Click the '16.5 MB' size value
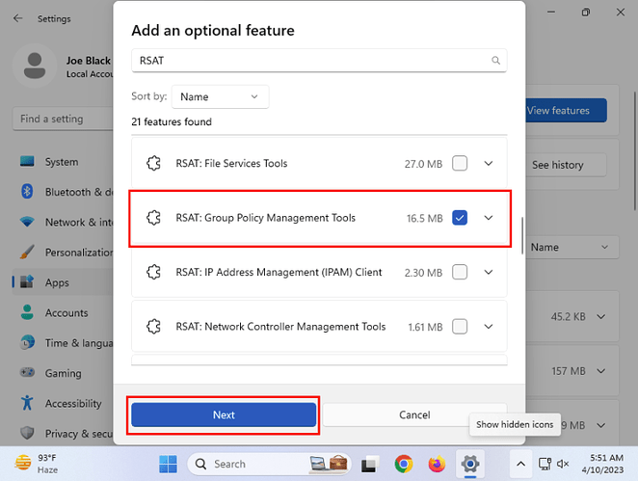 pos(424,218)
